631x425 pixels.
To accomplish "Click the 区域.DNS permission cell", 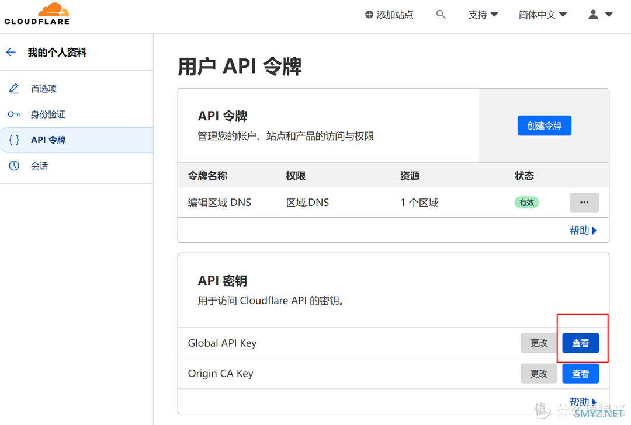I will click(307, 202).
